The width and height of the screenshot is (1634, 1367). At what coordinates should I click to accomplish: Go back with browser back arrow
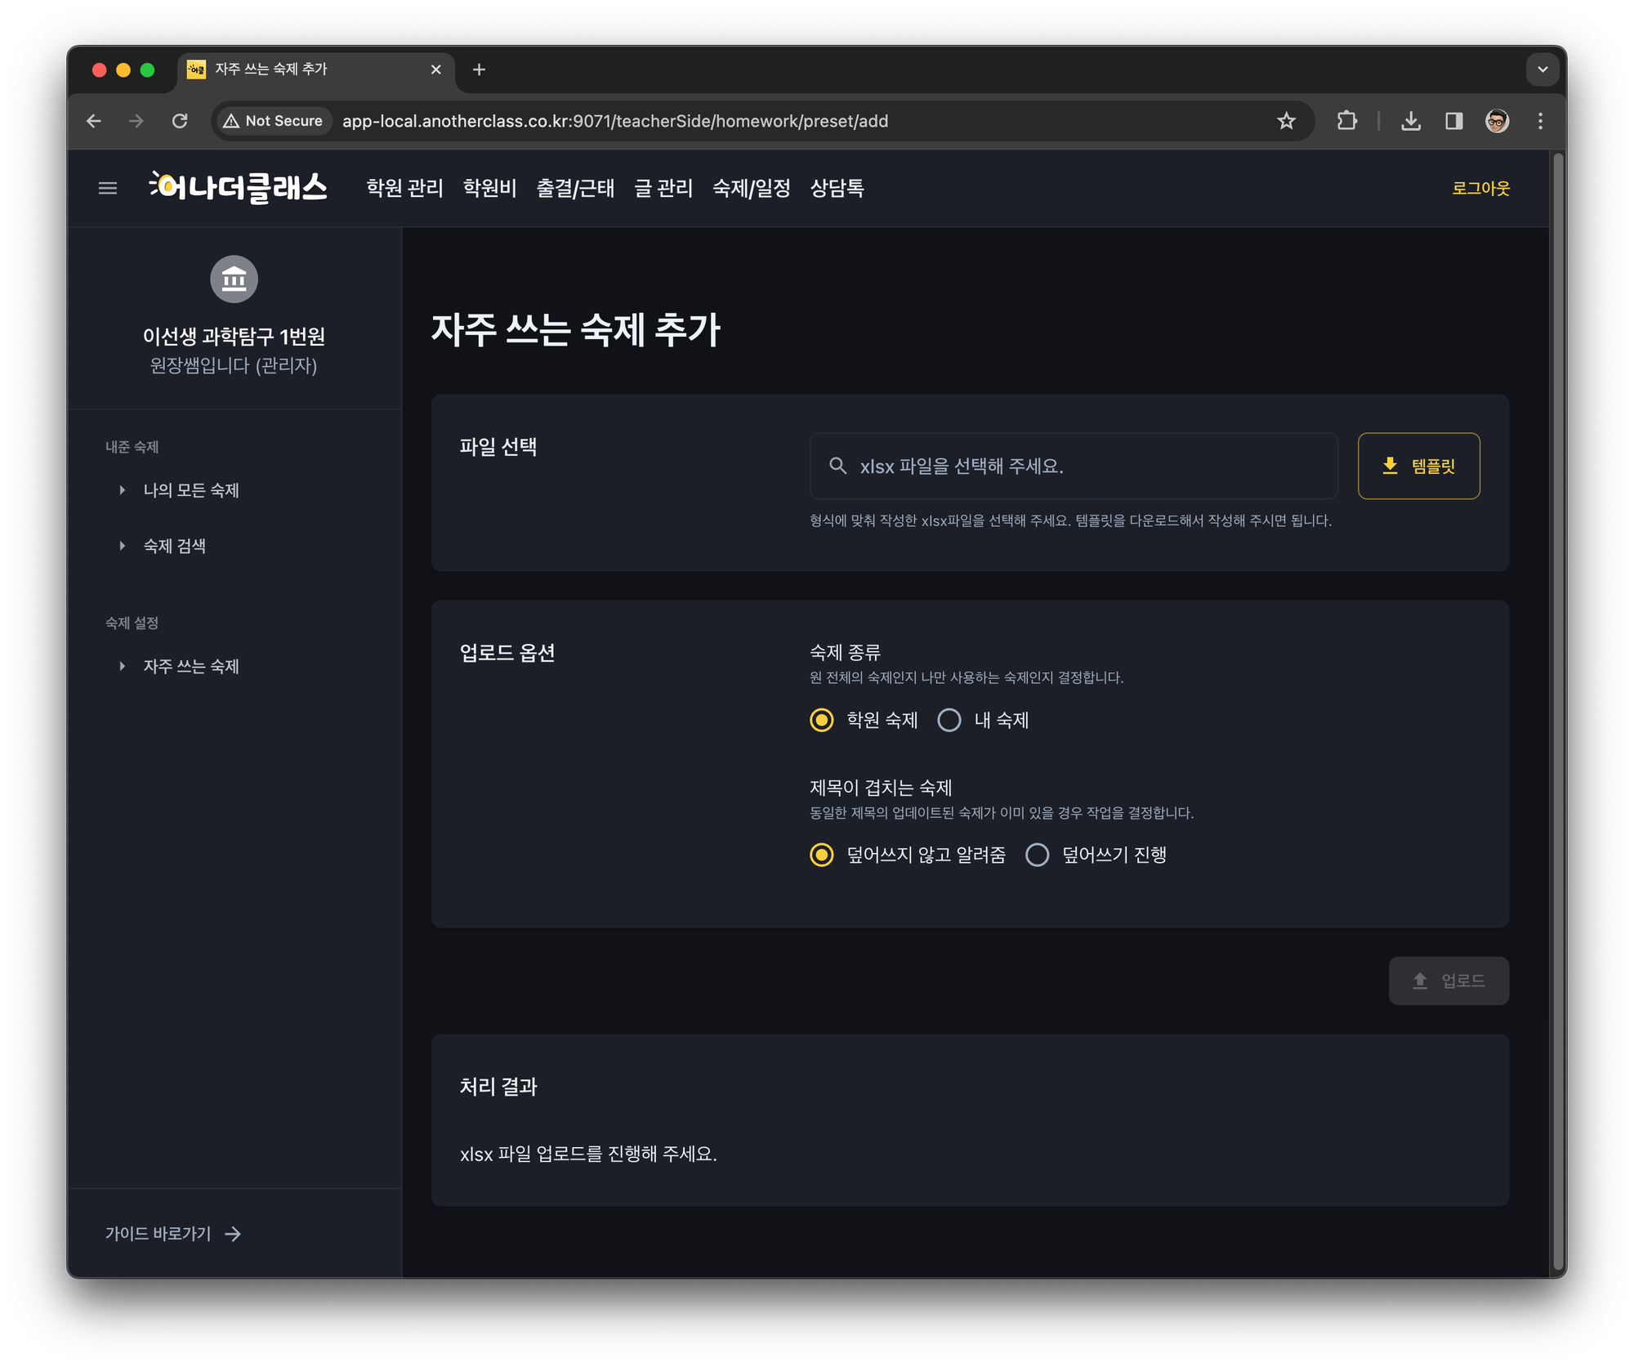[94, 121]
